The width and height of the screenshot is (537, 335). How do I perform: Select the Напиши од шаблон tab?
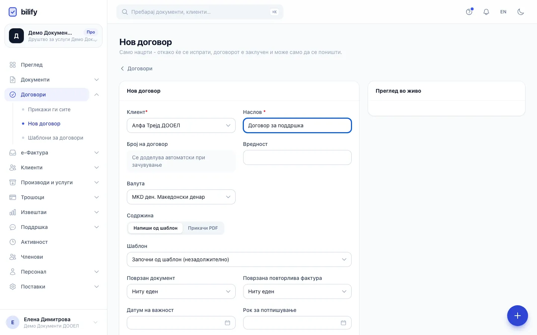pyautogui.click(x=156, y=228)
